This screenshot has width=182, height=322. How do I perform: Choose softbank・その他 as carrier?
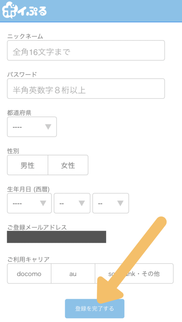[x=134, y=274]
